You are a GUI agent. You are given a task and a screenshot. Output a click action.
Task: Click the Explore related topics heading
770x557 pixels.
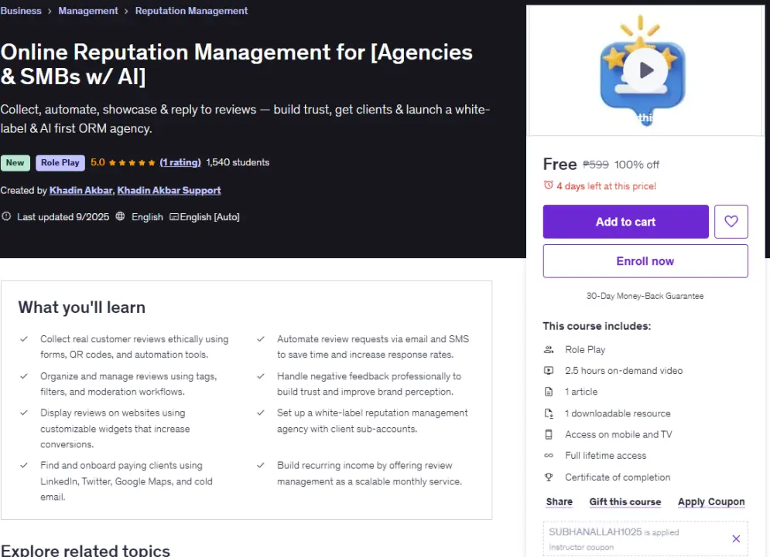click(85, 550)
